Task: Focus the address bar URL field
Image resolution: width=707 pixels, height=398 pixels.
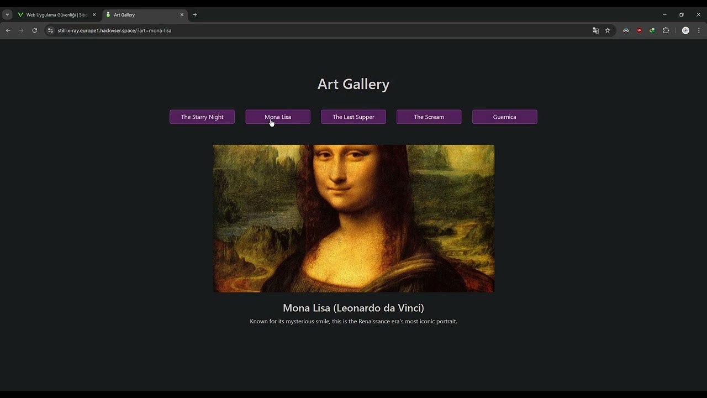Action: [320, 30]
